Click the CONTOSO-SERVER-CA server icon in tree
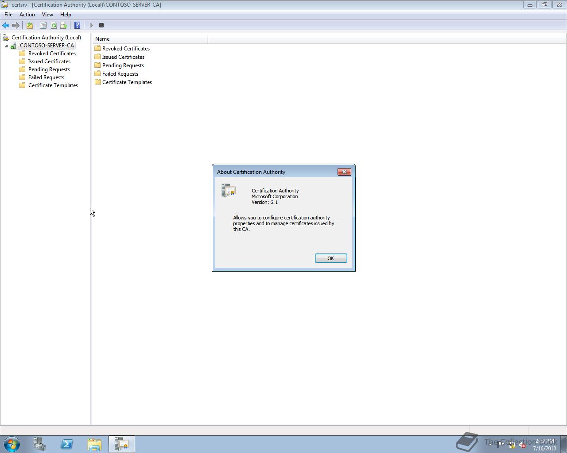Image resolution: width=567 pixels, height=453 pixels. (x=14, y=46)
